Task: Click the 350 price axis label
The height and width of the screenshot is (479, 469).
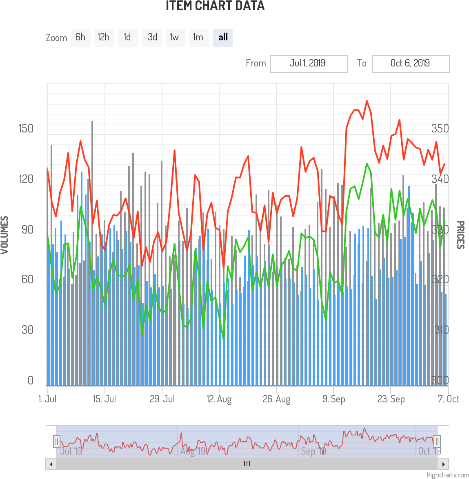Action: click(x=440, y=128)
